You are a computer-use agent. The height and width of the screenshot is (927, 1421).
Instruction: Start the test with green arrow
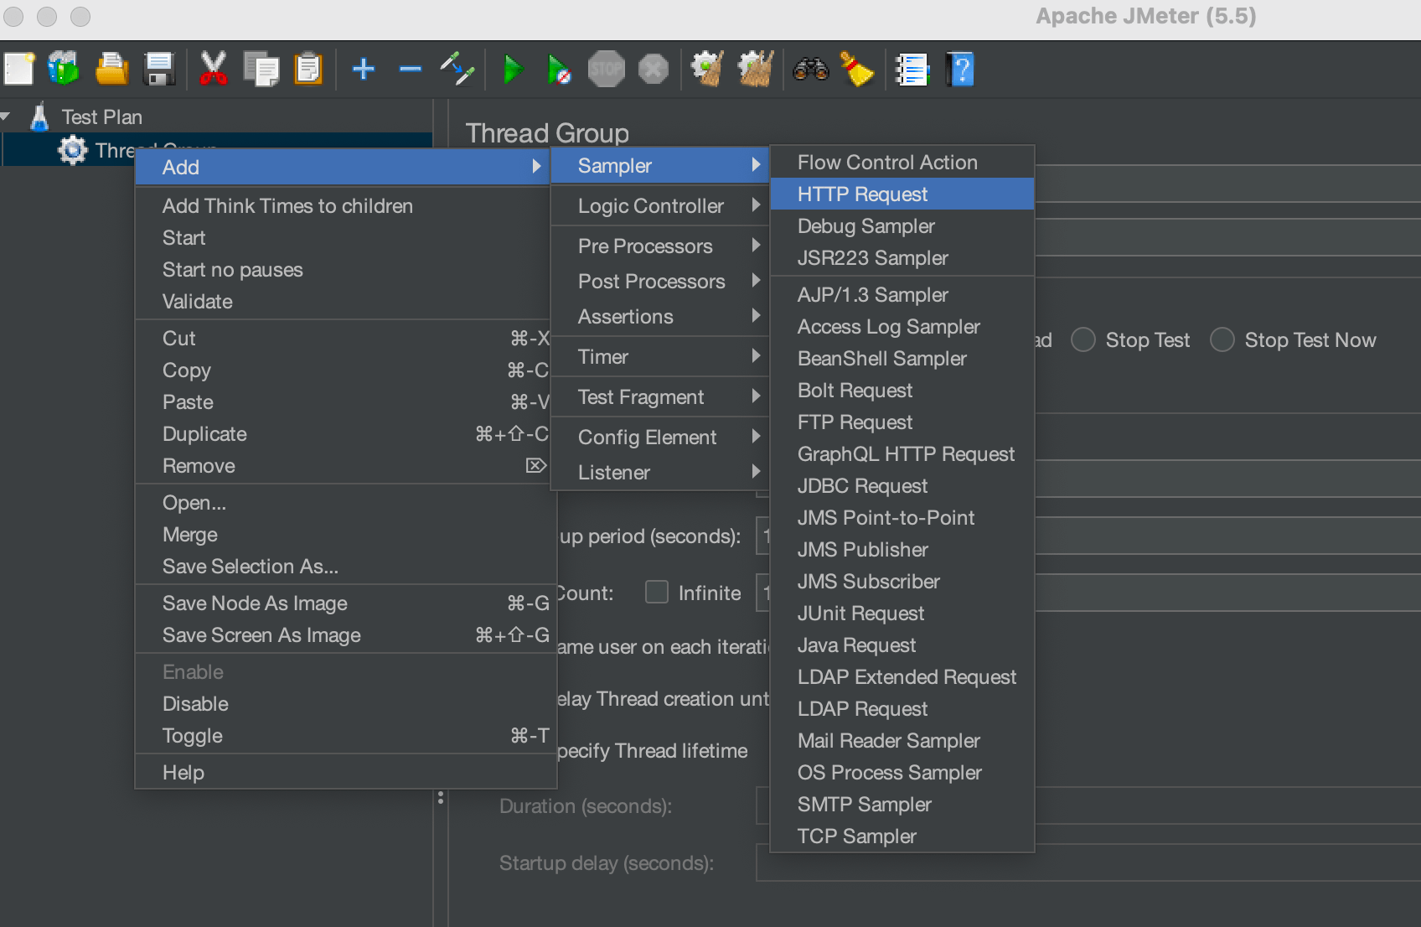tap(513, 69)
